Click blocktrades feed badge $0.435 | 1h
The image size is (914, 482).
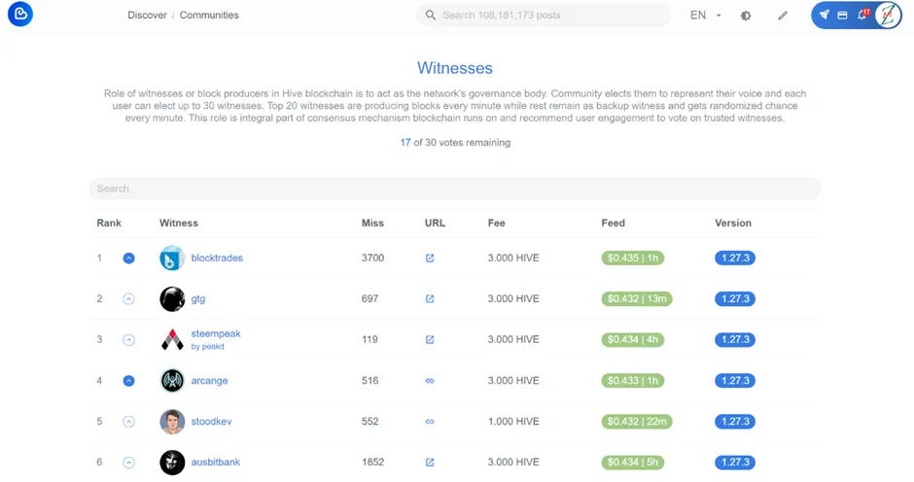click(x=632, y=258)
